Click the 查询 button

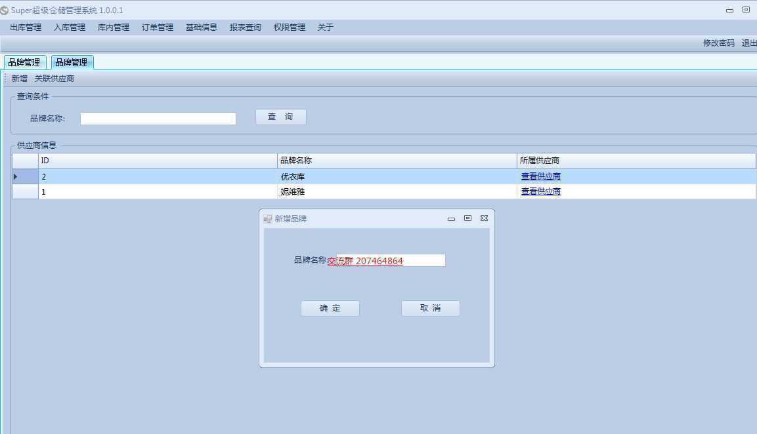(280, 117)
